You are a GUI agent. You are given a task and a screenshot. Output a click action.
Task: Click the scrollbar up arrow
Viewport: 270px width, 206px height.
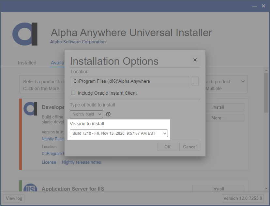[x=266, y=70]
